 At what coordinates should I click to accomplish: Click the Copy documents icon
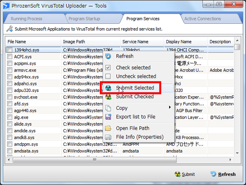(108, 108)
